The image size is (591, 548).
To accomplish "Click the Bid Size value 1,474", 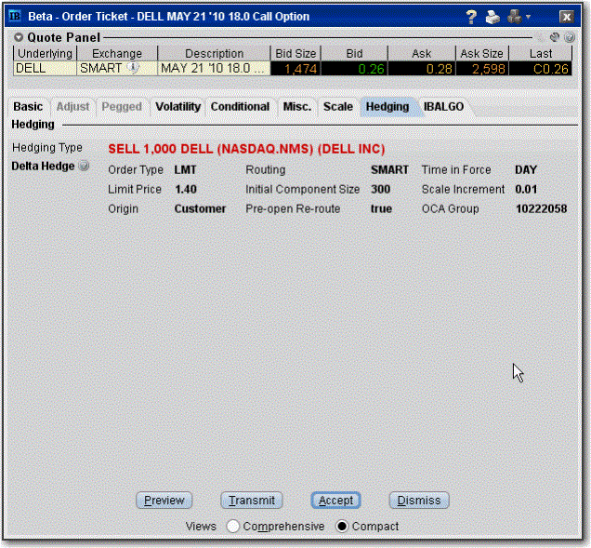I will [295, 69].
